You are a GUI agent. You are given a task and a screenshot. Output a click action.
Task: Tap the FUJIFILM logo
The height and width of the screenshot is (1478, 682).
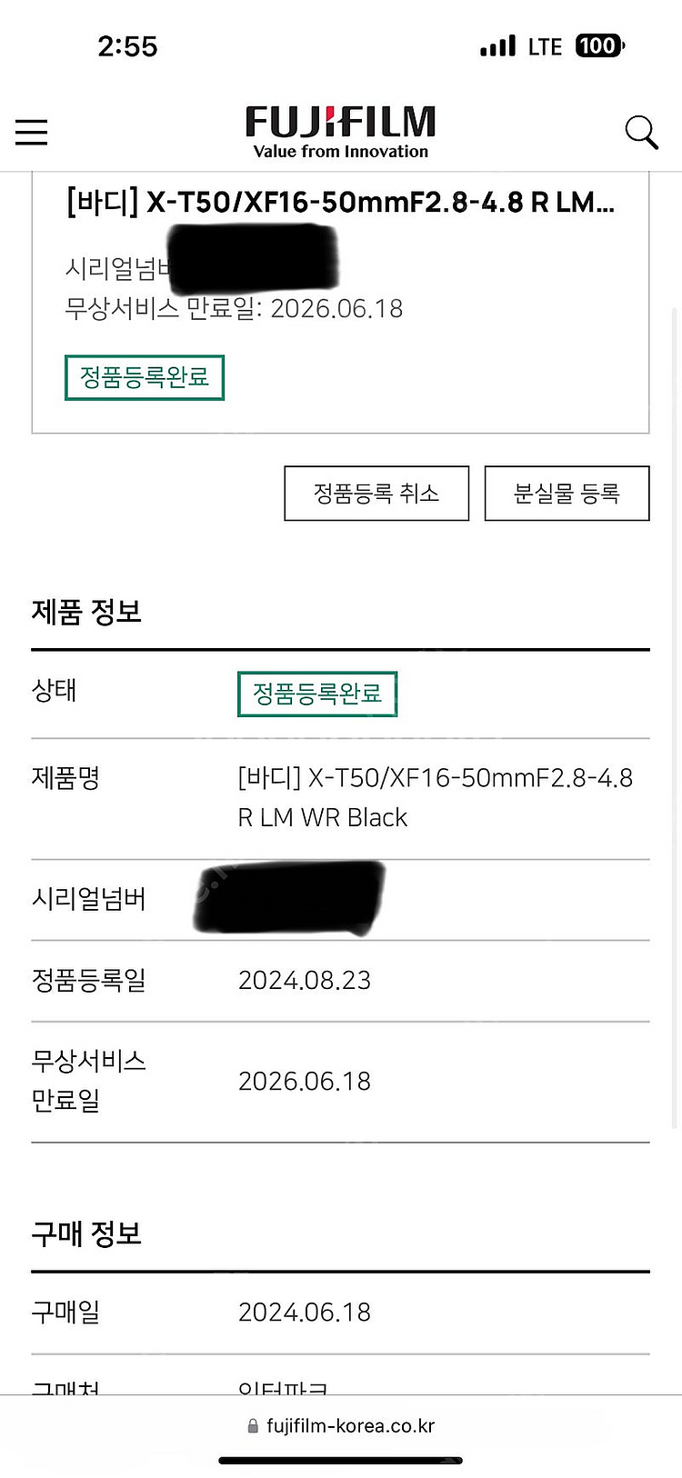click(341, 132)
